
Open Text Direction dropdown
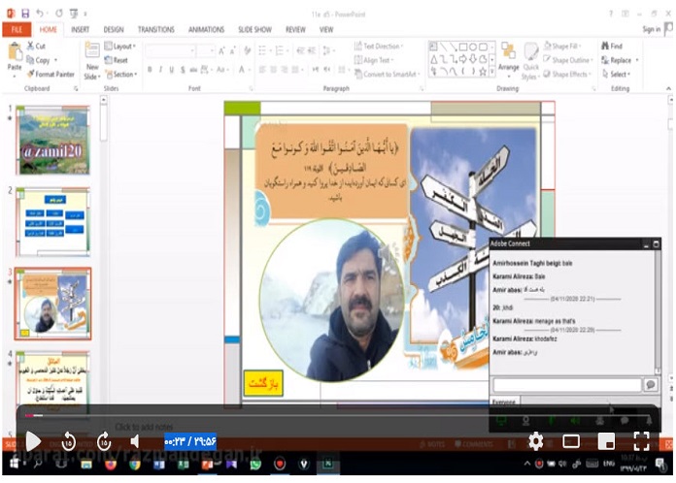coord(379,46)
